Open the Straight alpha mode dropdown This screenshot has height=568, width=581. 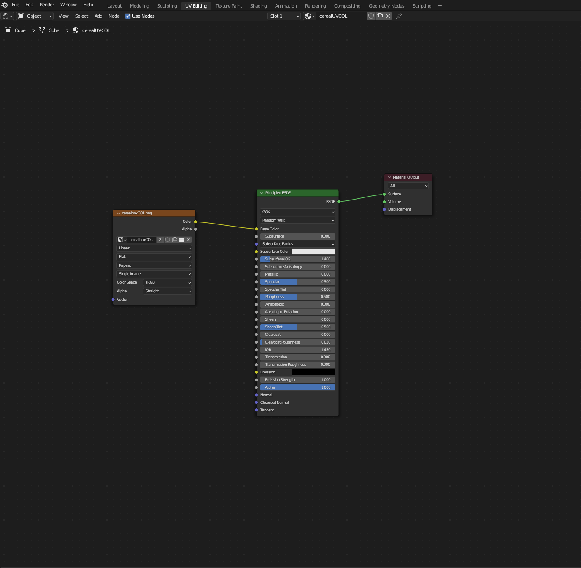168,291
